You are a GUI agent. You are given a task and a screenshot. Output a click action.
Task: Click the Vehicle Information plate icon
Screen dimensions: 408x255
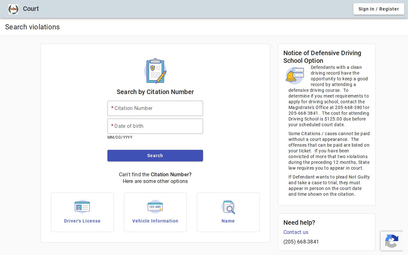(155, 207)
